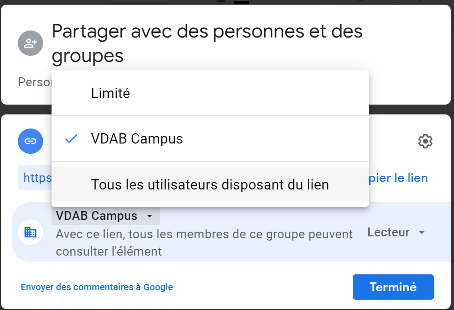
Task: Click the Avec ce lien description text
Action: [x=204, y=243]
